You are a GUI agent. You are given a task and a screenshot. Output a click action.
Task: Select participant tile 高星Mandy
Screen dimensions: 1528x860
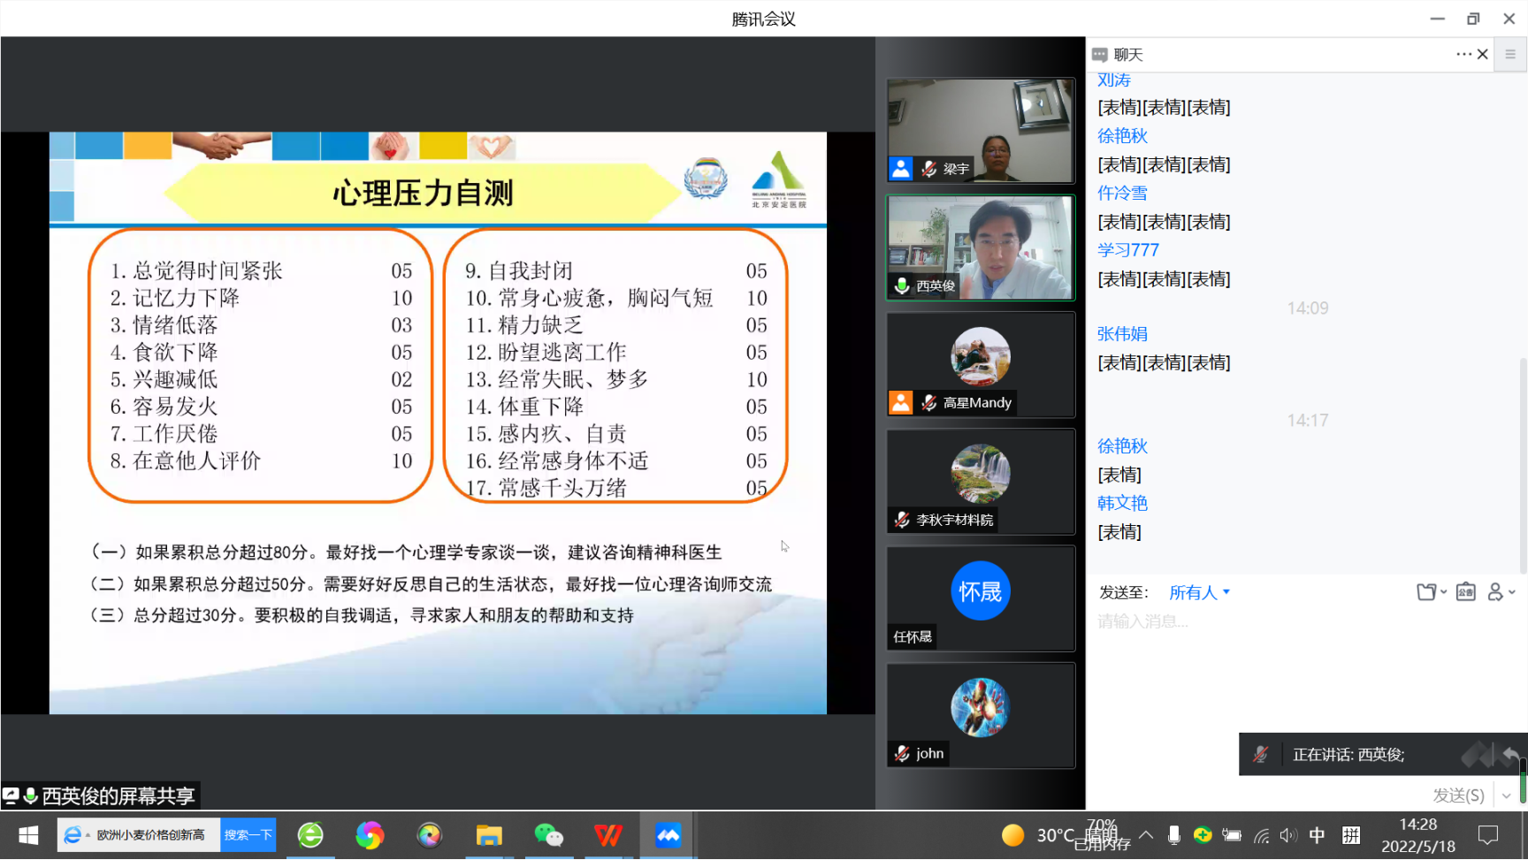pos(981,365)
